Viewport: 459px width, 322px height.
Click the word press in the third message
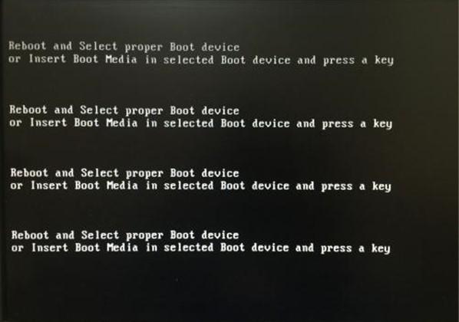pos(337,187)
